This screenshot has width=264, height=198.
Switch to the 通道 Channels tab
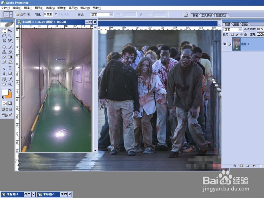[236, 24]
